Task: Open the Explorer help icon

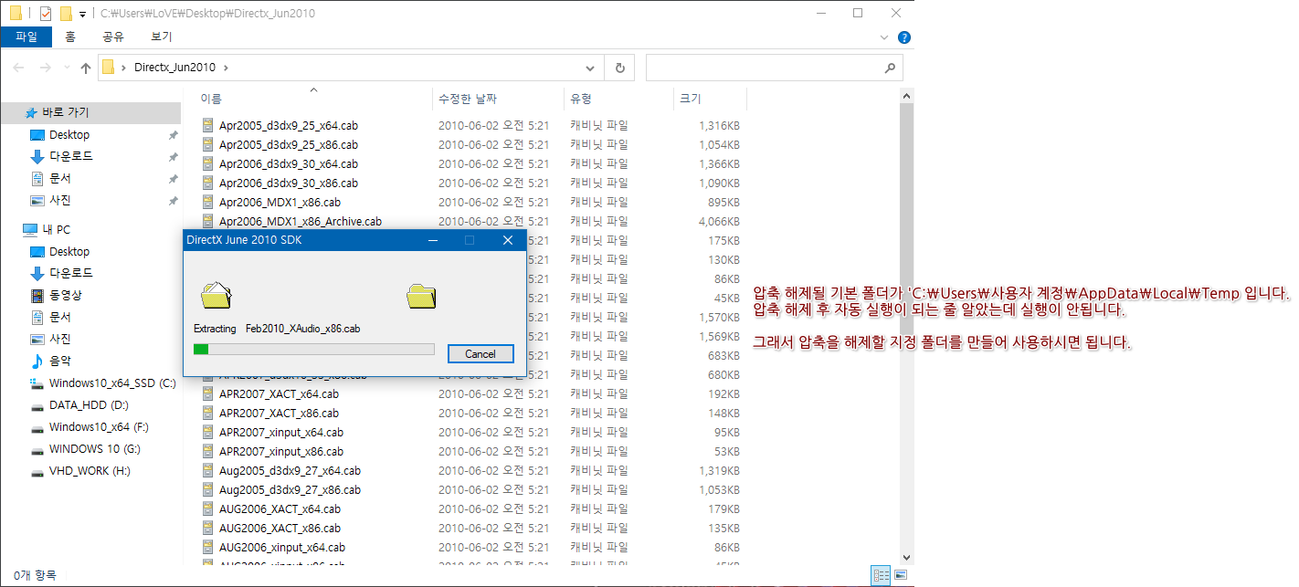Action: (903, 37)
